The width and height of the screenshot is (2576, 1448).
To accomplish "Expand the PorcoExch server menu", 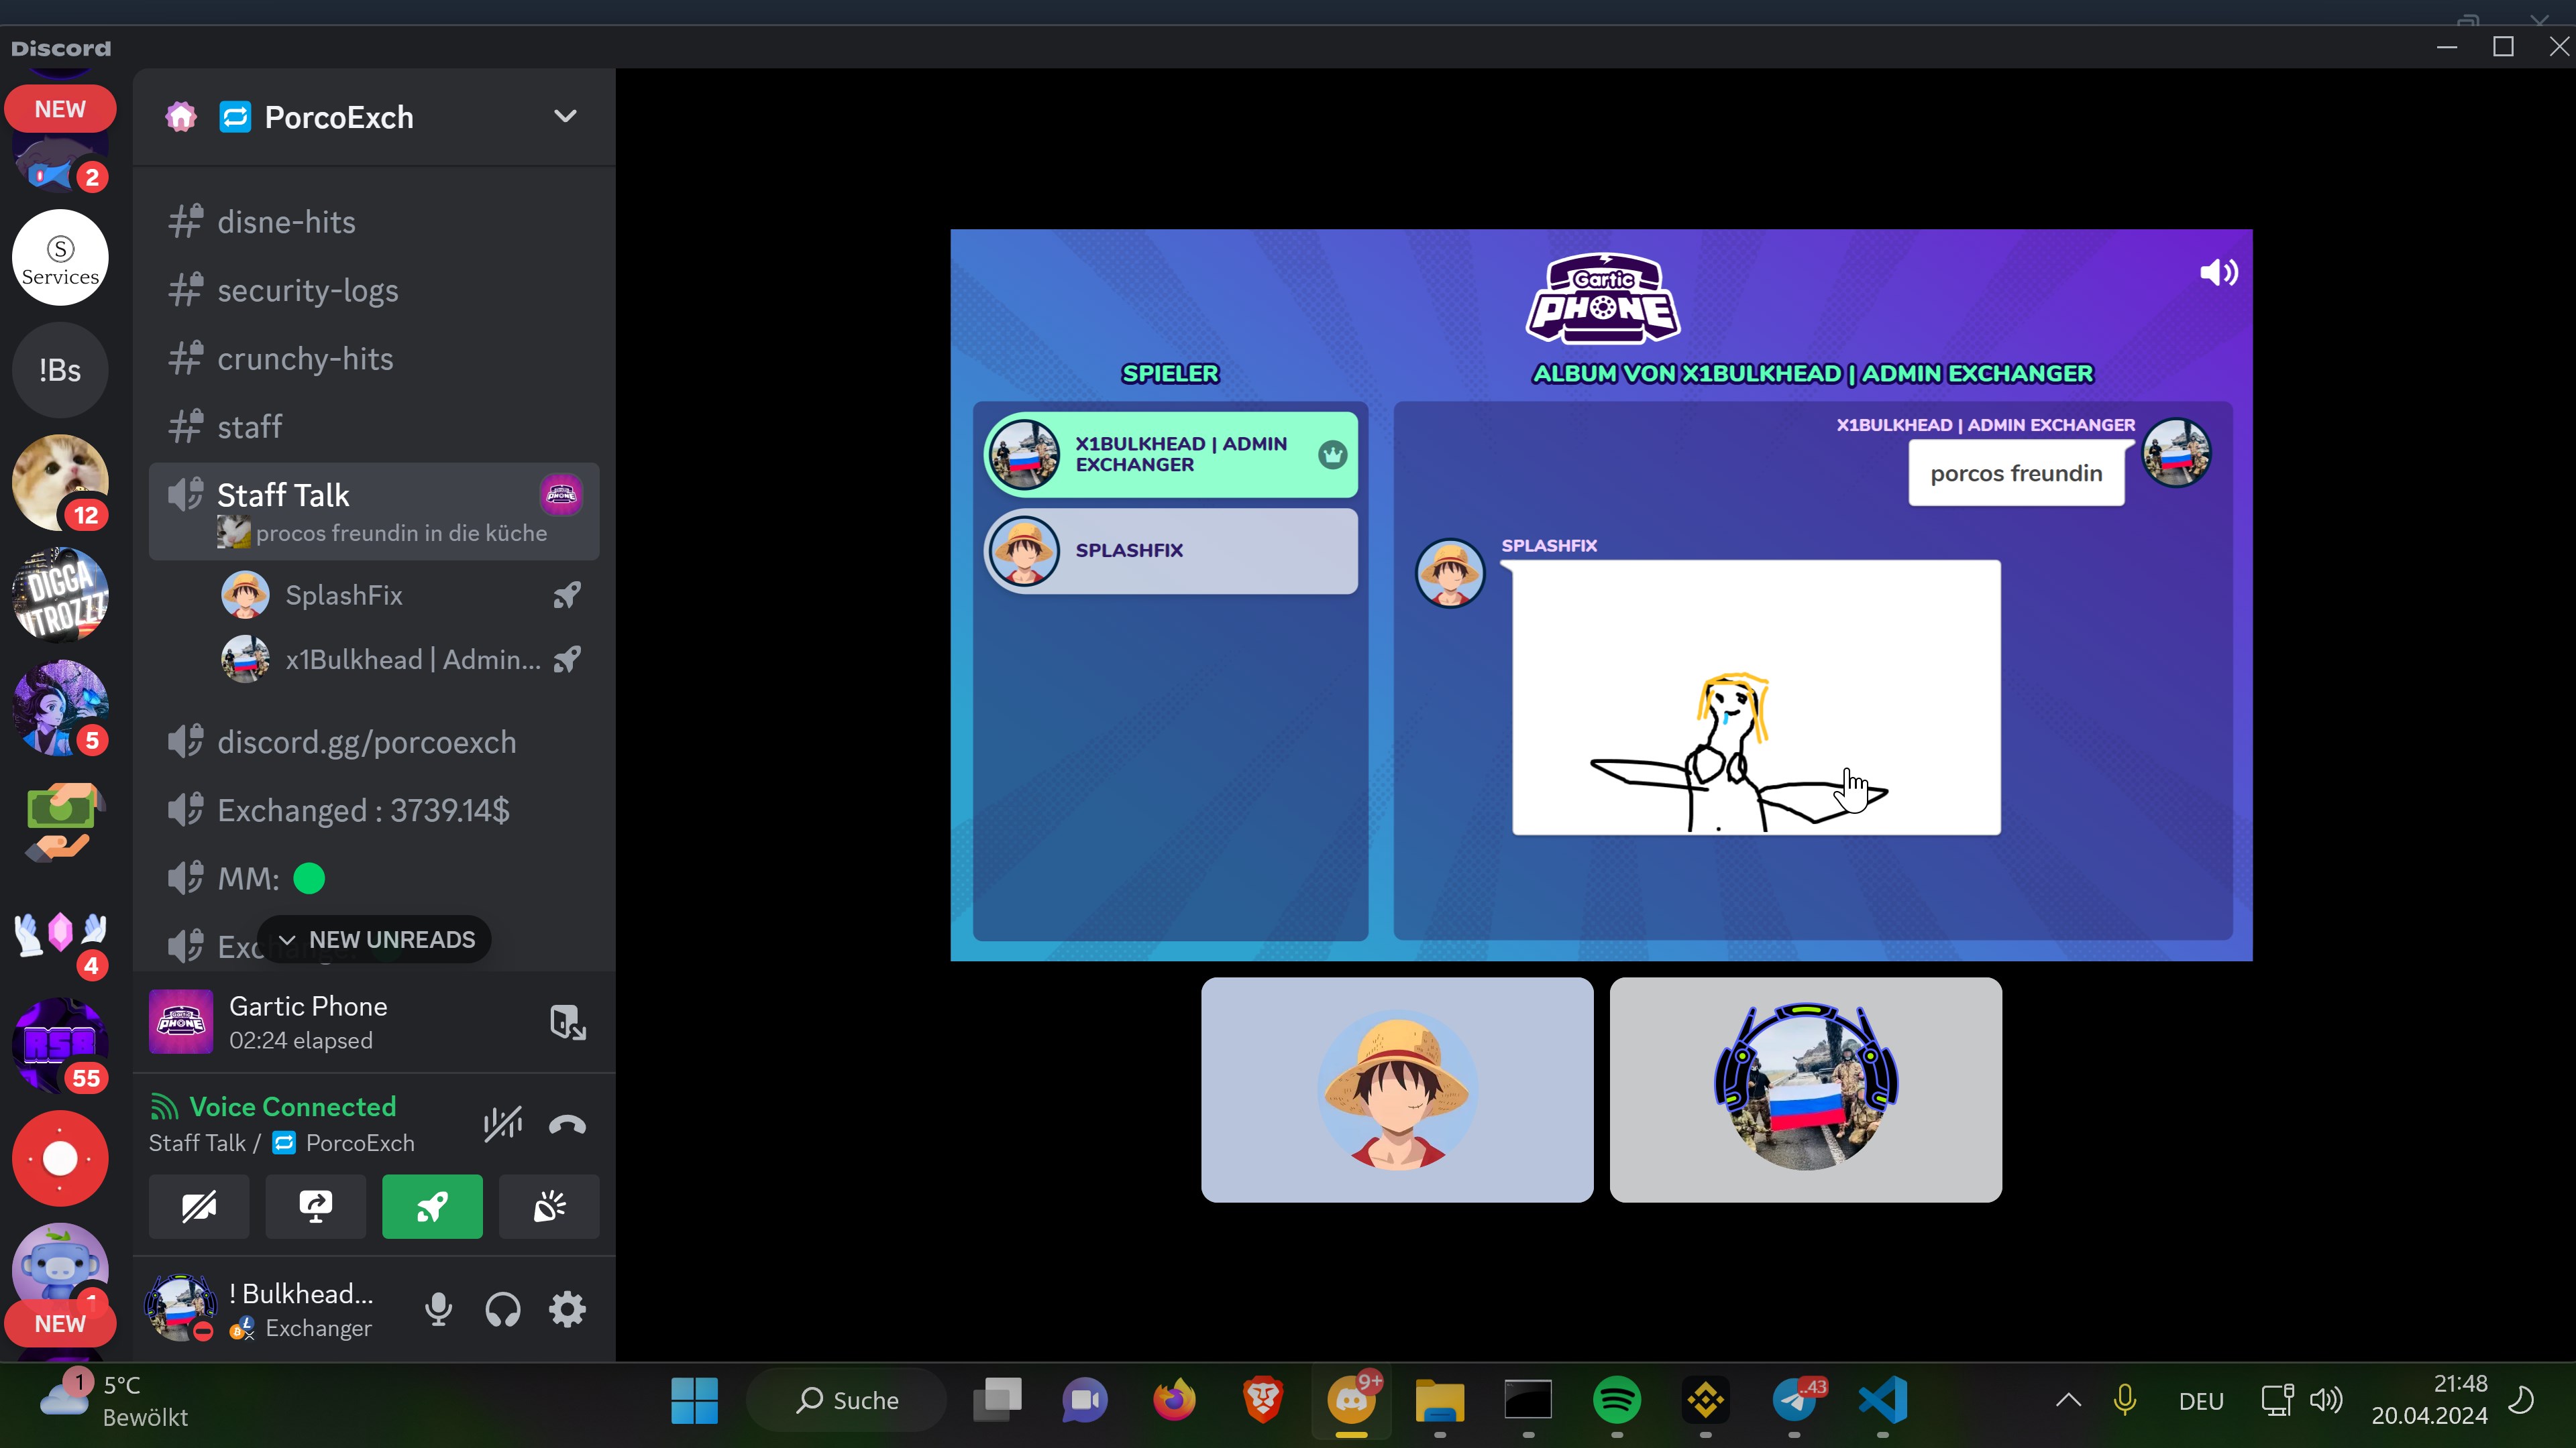I will [x=565, y=116].
